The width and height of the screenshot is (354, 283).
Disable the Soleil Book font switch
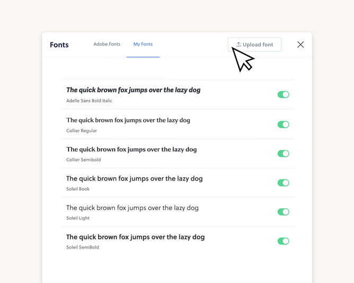283,183
